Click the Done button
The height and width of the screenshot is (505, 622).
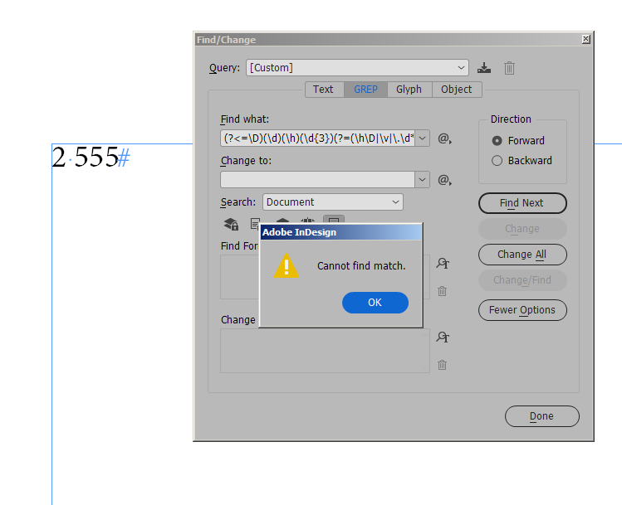point(542,416)
